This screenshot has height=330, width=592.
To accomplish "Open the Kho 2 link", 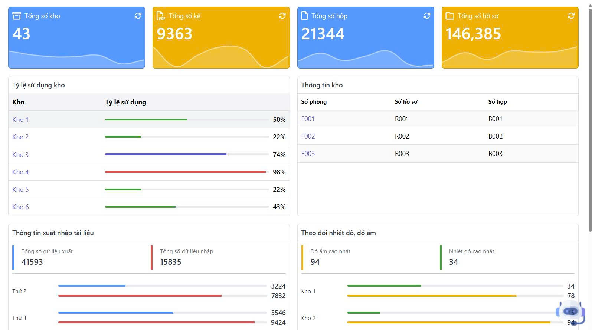I will click(20, 137).
